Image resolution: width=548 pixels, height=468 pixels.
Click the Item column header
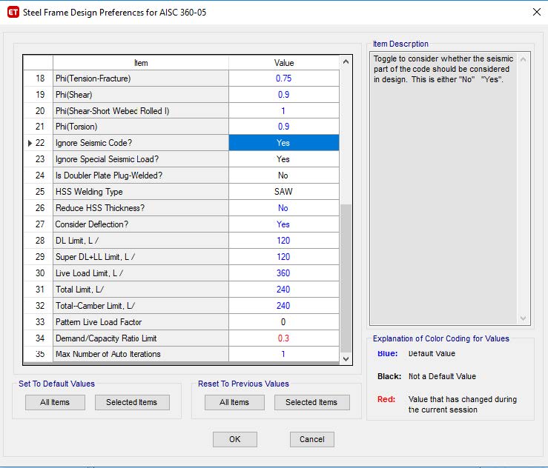[x=141, y=63]
